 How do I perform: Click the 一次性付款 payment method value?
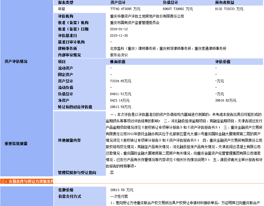coord(119,197)
